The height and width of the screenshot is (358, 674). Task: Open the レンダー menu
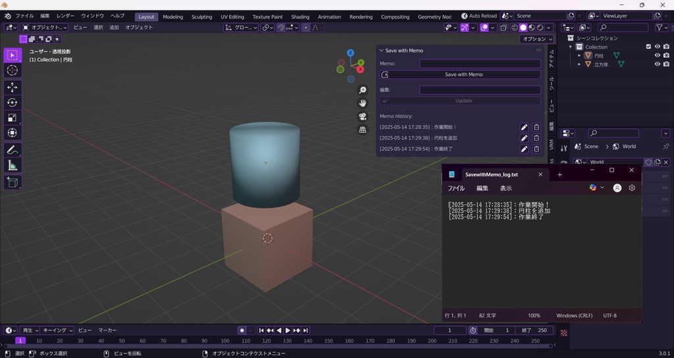(x=65, y=16)
